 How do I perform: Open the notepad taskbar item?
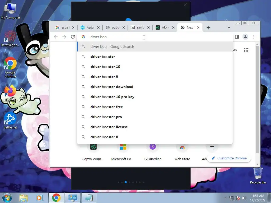pos(89,198)
